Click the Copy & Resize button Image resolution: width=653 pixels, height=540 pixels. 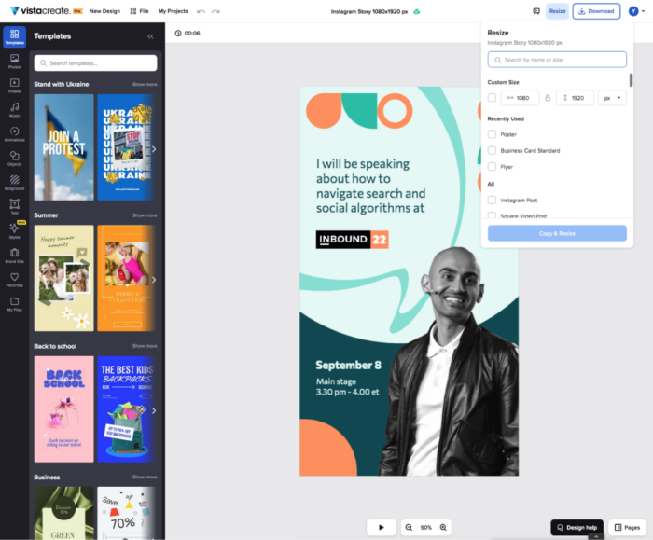(557, 233)
